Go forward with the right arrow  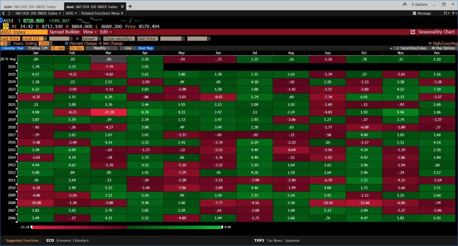click(x=9, y=13)
